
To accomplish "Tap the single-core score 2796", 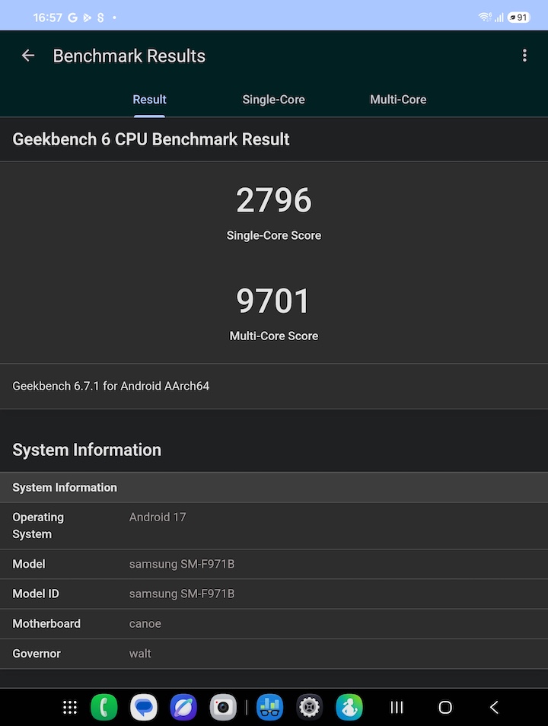I will 273,200.
